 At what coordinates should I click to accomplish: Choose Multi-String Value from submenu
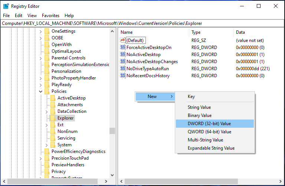215,140
